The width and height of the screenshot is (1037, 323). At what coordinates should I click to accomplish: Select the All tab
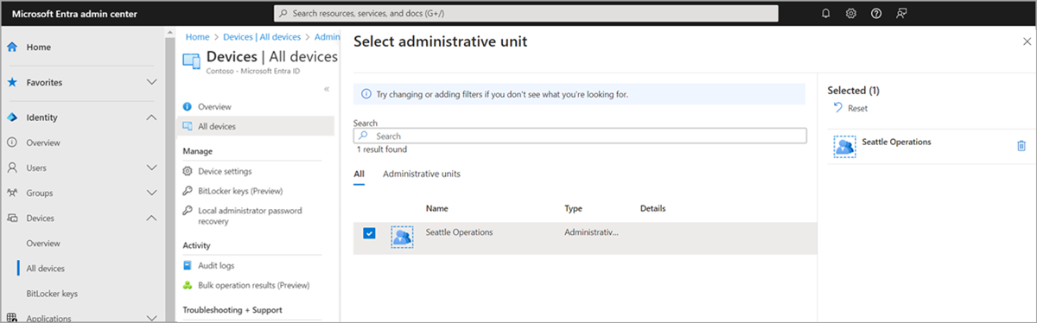tap(359, 174)
